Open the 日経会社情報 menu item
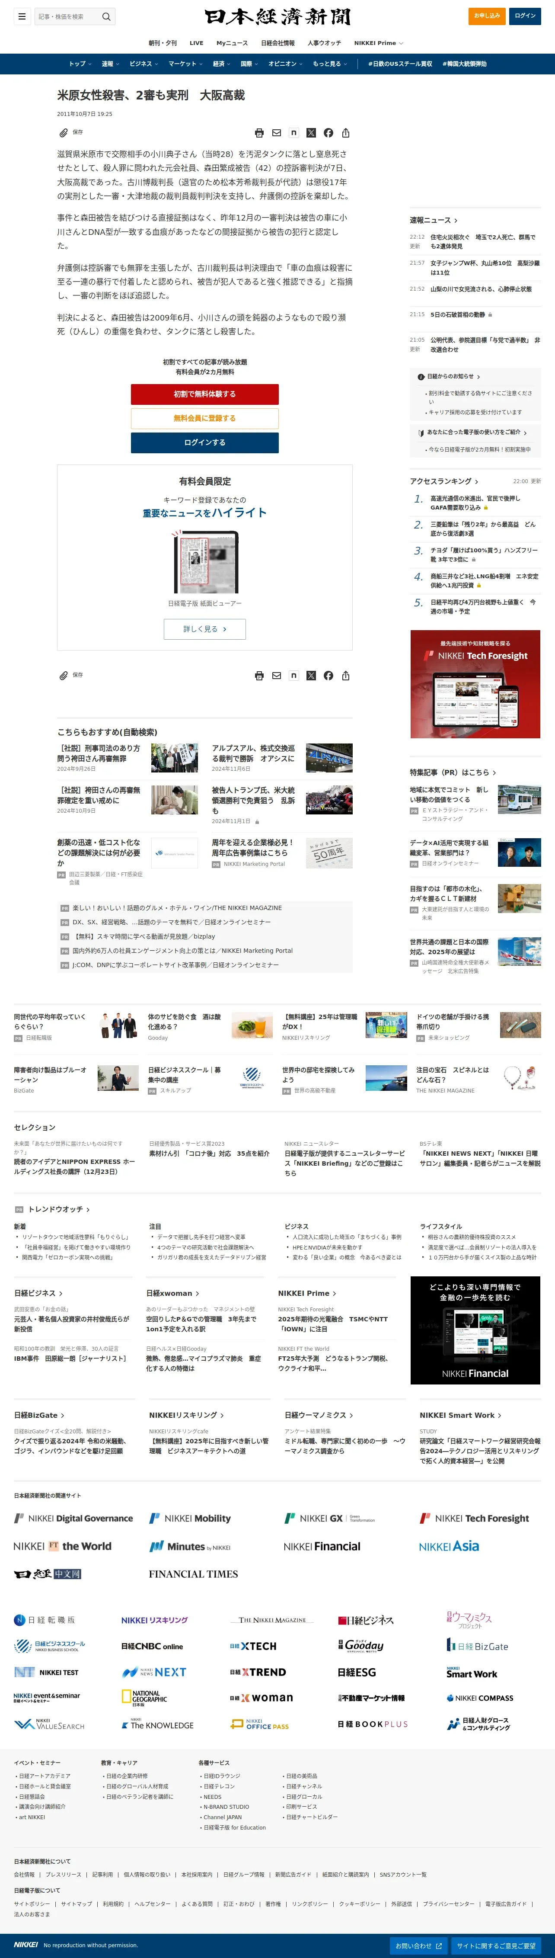 pos(278,43)
